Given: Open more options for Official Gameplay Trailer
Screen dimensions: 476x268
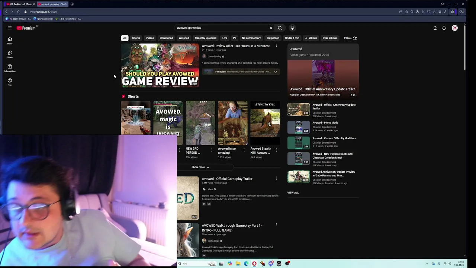Looking at the screenshot, I should coord(276,179).
